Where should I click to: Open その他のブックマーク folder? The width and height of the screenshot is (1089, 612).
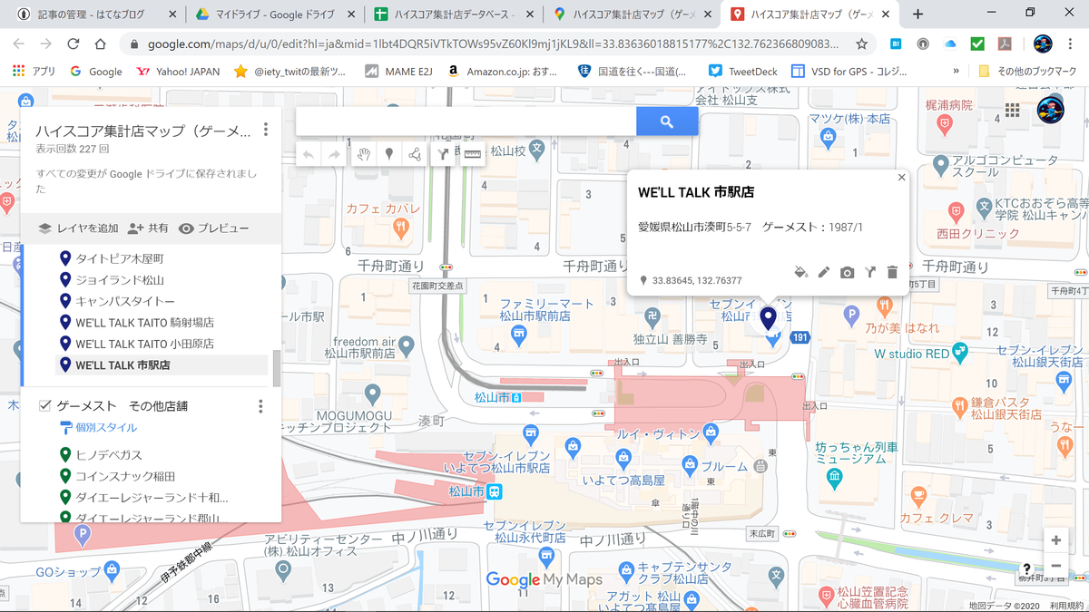tap(1029, 72)
